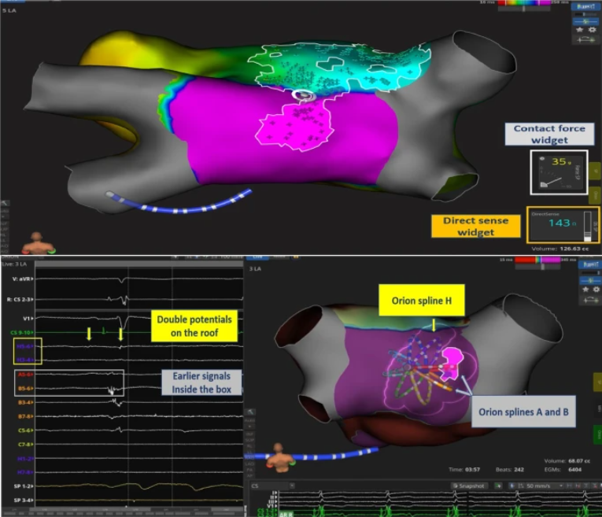Click the wrench tool icon in the 3 LA view
This screenshot has width=602, height=517.
(250, 412)
